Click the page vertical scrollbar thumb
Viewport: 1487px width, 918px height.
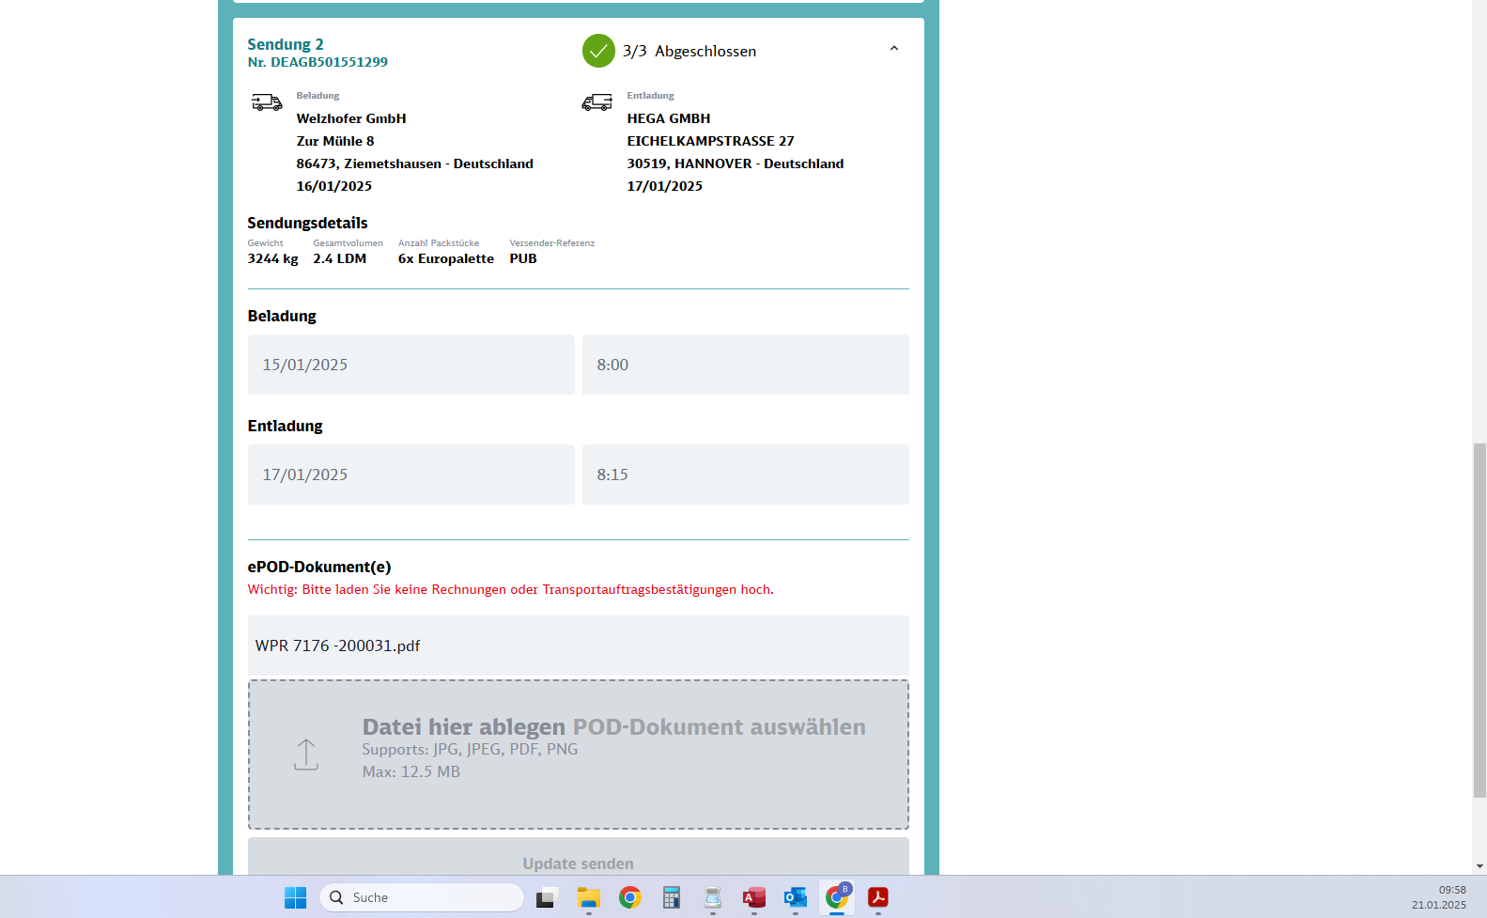1479,620
